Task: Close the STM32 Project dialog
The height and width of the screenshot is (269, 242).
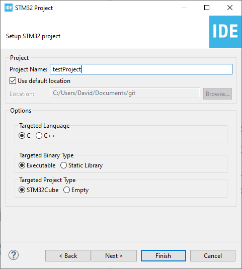Action: pos(230,8)
